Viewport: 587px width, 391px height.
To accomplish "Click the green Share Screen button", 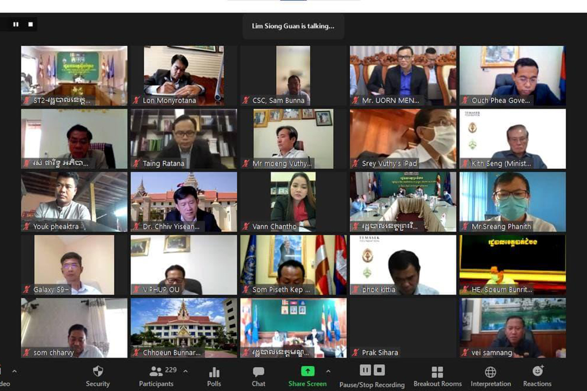I will 307,376.
